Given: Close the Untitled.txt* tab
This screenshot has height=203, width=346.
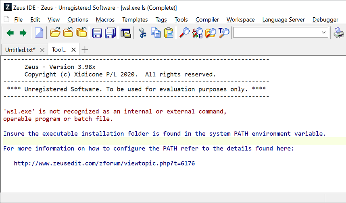Looking at the screenshot, I should click(42, 50).
